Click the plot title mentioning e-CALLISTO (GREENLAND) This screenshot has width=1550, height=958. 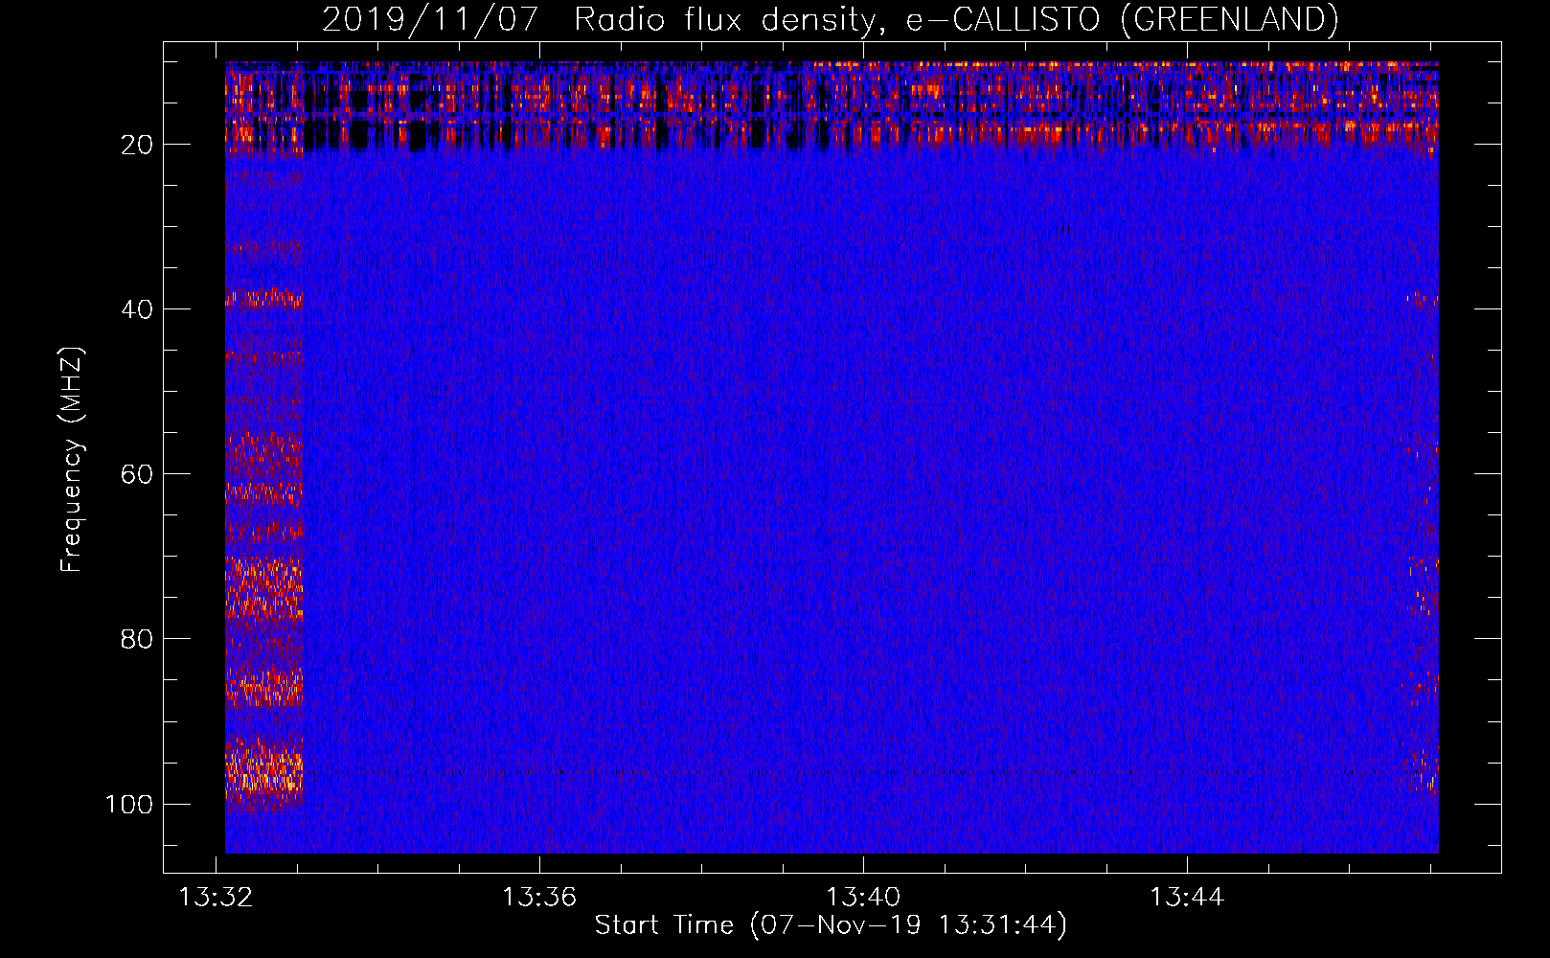point(830,19)
